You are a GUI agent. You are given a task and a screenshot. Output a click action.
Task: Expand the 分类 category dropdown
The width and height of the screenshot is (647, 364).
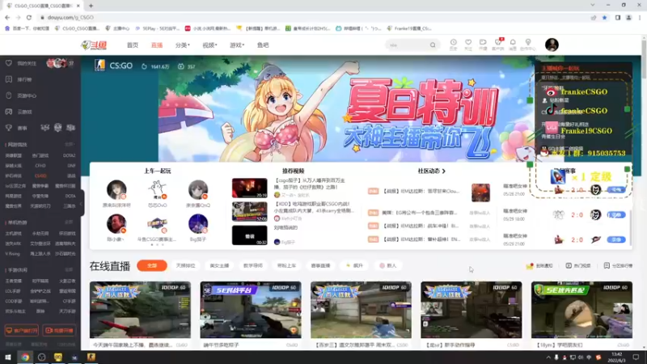point(183,45)
